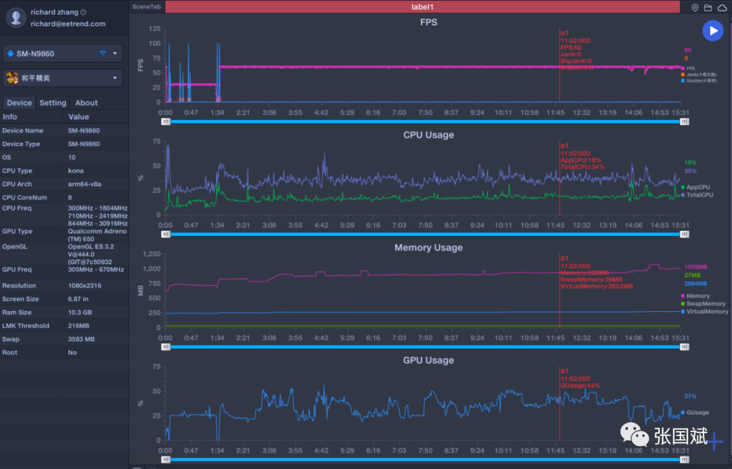
Task: Click the WiFi connection icon
Action: click(x=102, y=53)
